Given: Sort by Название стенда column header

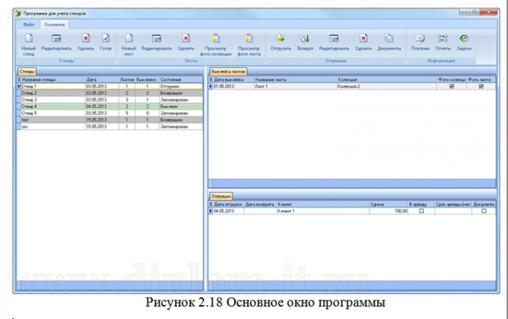Looking at the screenshot, I should 53,80.
